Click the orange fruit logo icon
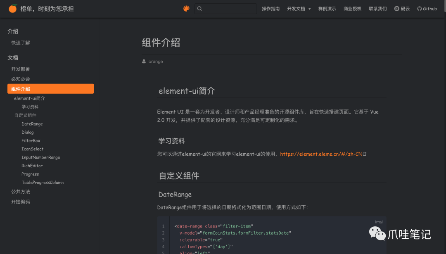Image resolution: width=446 pixels, height=254 pixels. pyautogui.click(x=13, y=9)
